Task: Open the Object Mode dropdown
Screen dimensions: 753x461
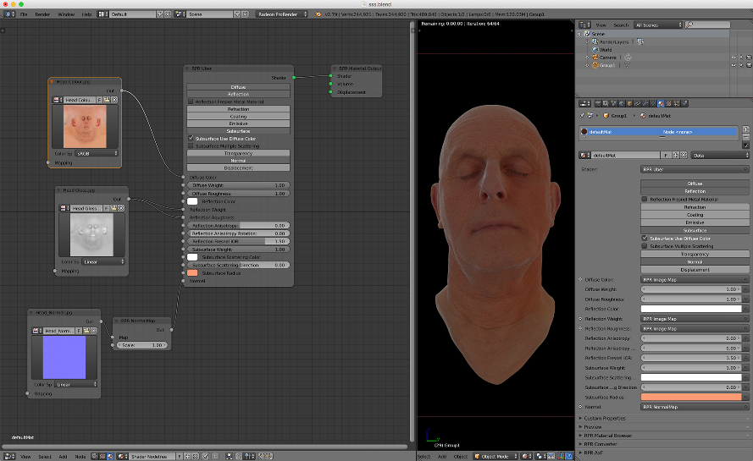Action: coord(496,456)
